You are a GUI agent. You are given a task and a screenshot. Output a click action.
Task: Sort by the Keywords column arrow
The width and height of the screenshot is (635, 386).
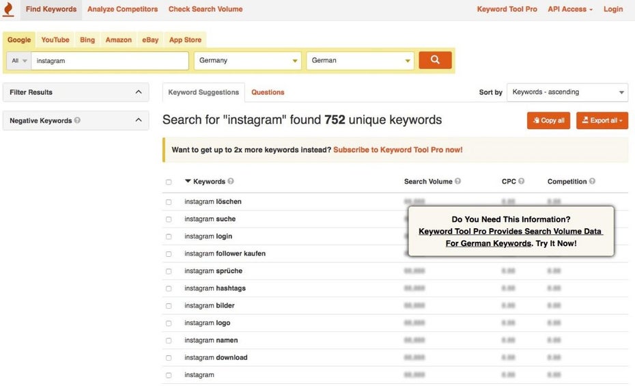[x=188, y=182]
